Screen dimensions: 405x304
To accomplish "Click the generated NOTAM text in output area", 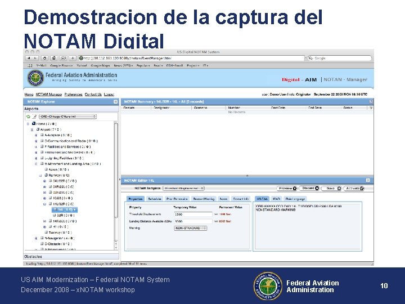I will [299, 208].
